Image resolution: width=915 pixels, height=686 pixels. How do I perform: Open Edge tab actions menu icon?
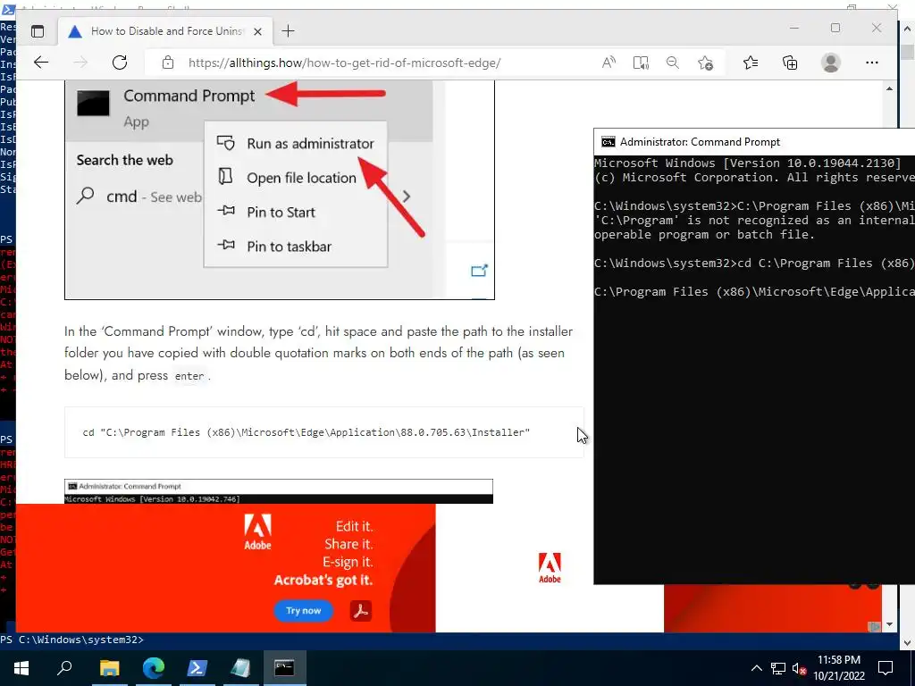tap(38, 31)
